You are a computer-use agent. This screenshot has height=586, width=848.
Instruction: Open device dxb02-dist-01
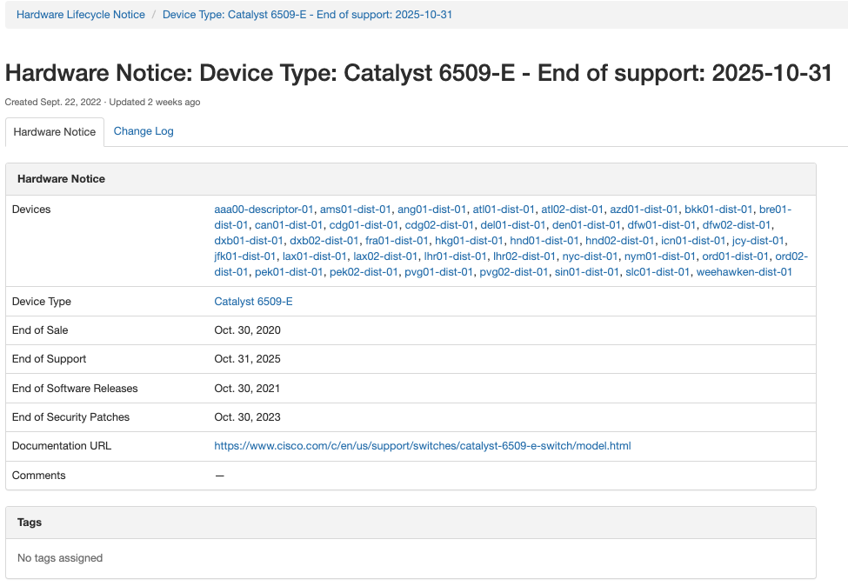click(324, 241)
